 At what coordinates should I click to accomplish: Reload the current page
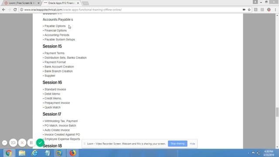pos(15,10)
